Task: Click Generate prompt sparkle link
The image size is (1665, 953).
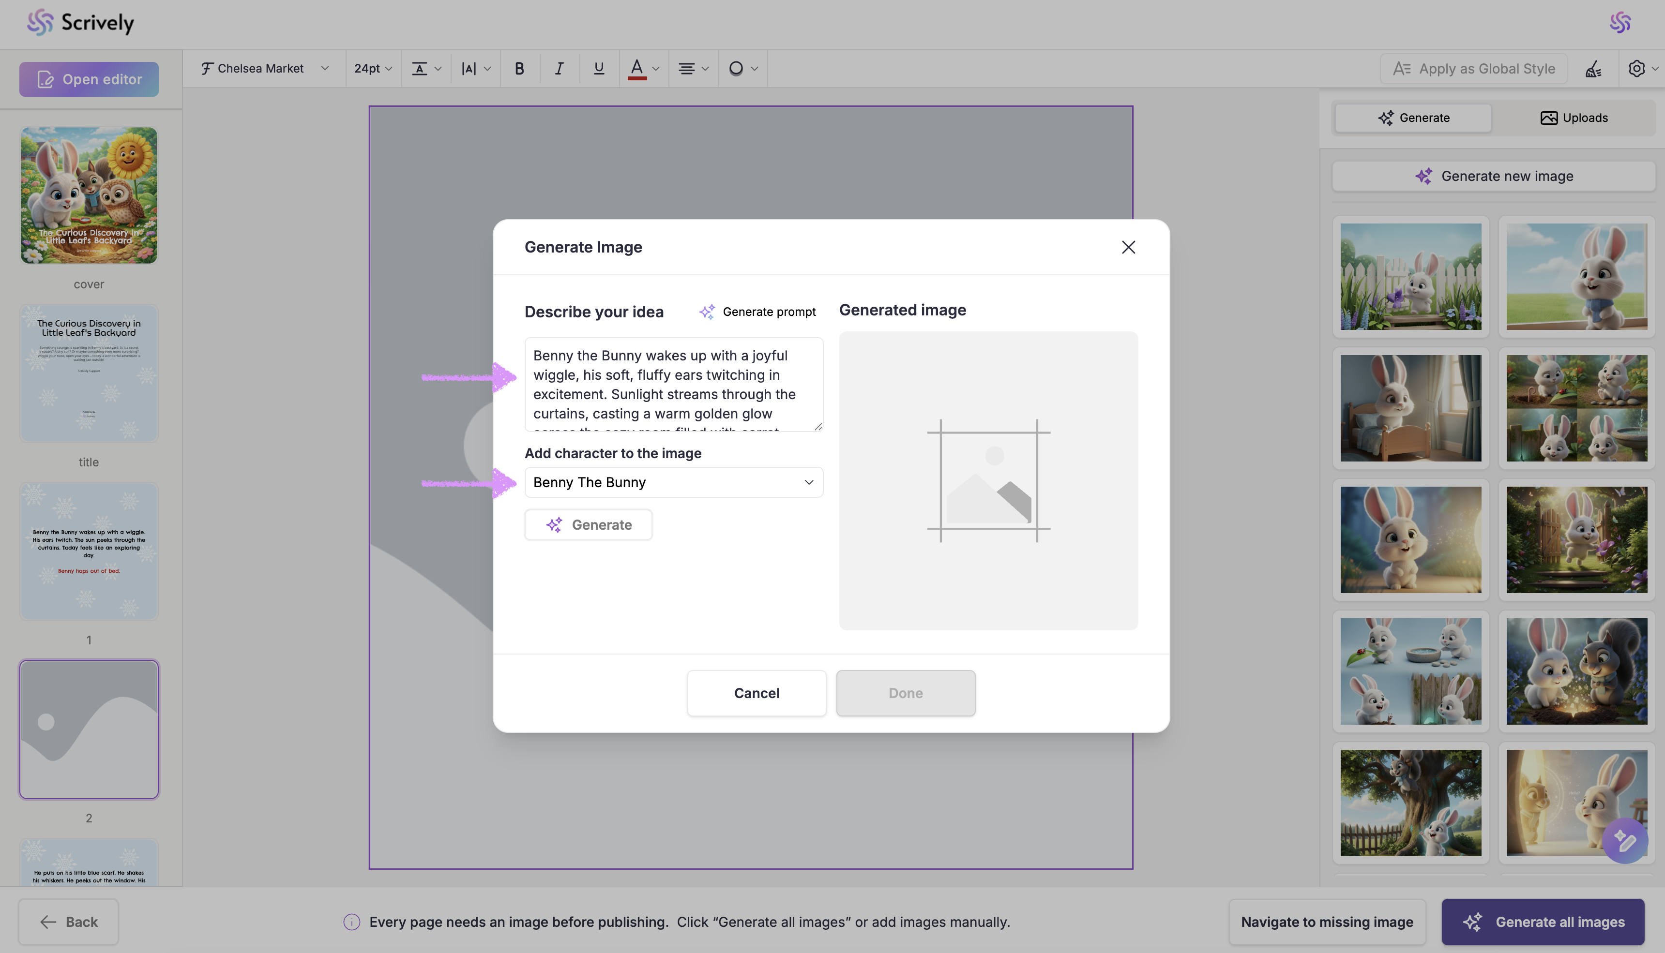Action: pos(757,312)
